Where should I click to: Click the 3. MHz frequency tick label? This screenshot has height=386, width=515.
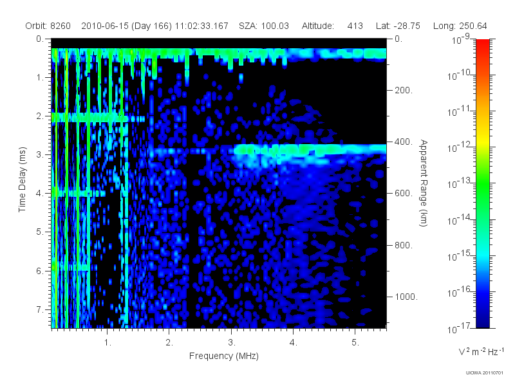pyautogui.click(x=232, y=343)
